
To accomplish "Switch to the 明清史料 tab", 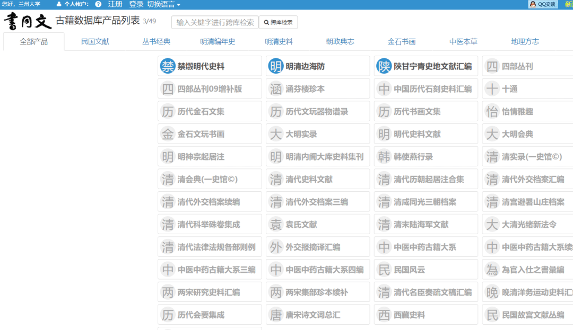I will (279, 41).
